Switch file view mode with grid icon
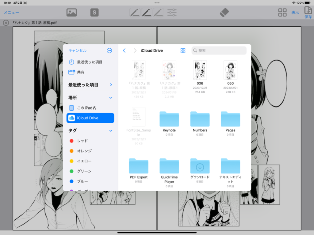 click(x=183, y=50)
